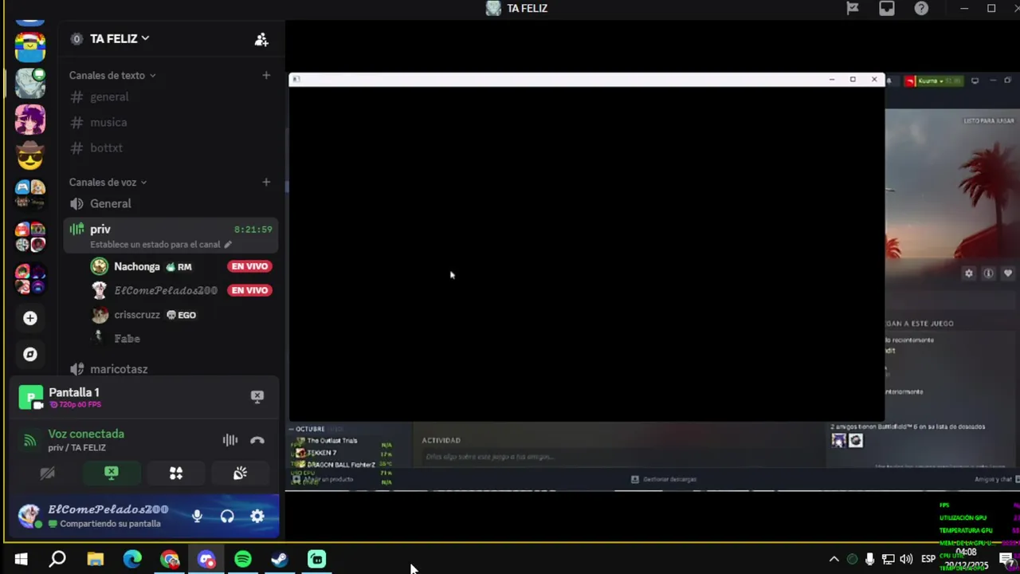Click TEKKEN 7 in Steam list
Viewport: 1020px width, 574px height.
click(x=322, y=453)
